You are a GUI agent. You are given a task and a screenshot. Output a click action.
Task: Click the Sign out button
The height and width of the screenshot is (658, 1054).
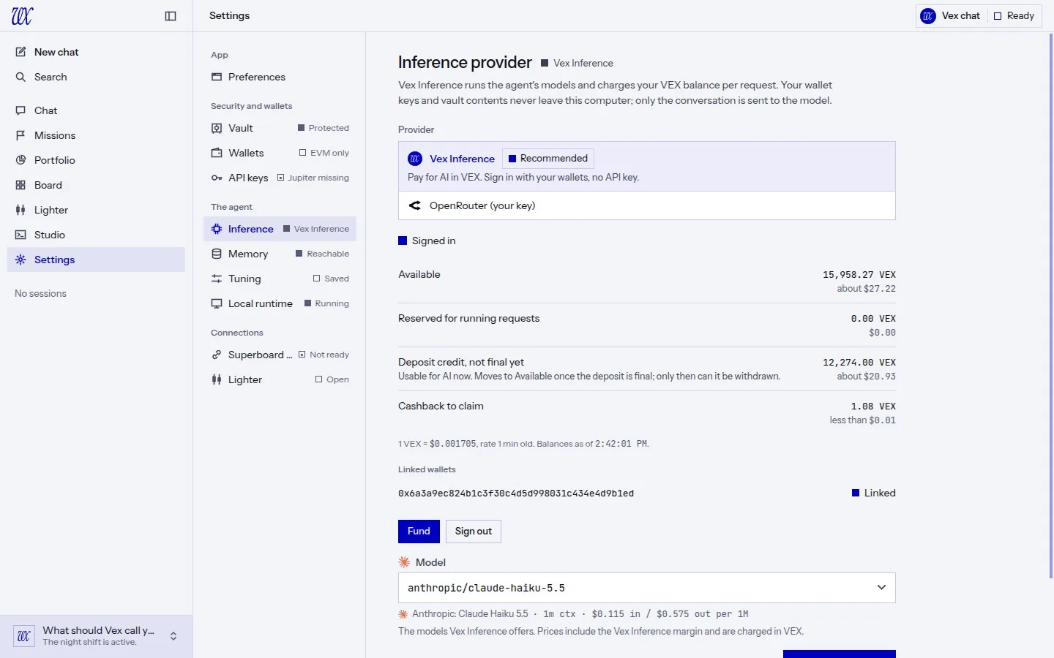(x=474, y=532)
